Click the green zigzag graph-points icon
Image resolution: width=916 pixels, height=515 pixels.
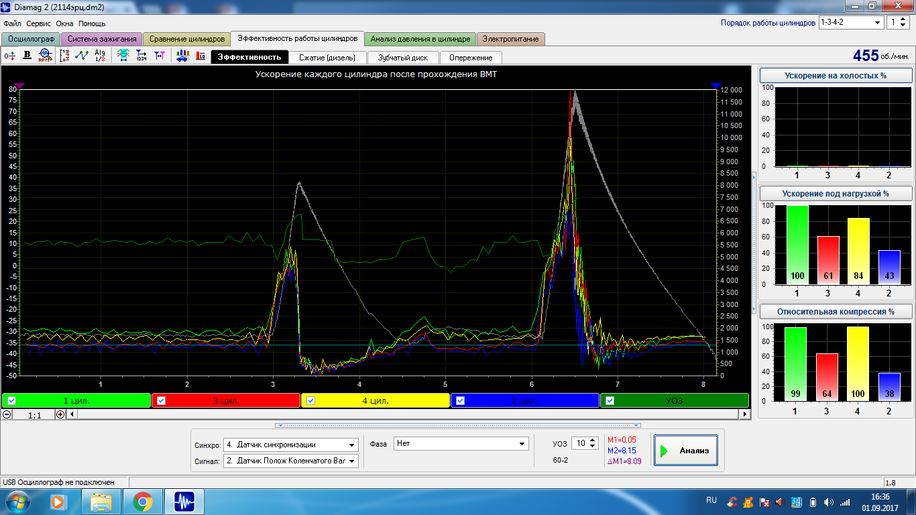[82, 56]
